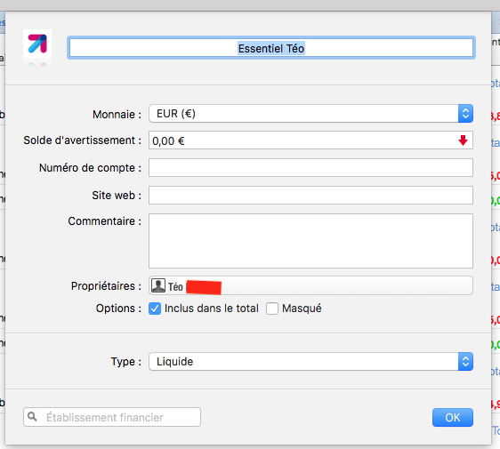Screen dimensions: 500x449
Task: Click inside the Commentaire text area
Action: 310,241
